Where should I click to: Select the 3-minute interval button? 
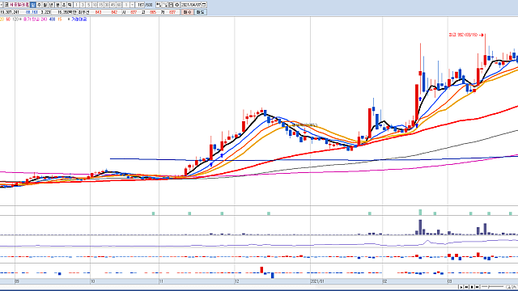[x=83, y=5]
